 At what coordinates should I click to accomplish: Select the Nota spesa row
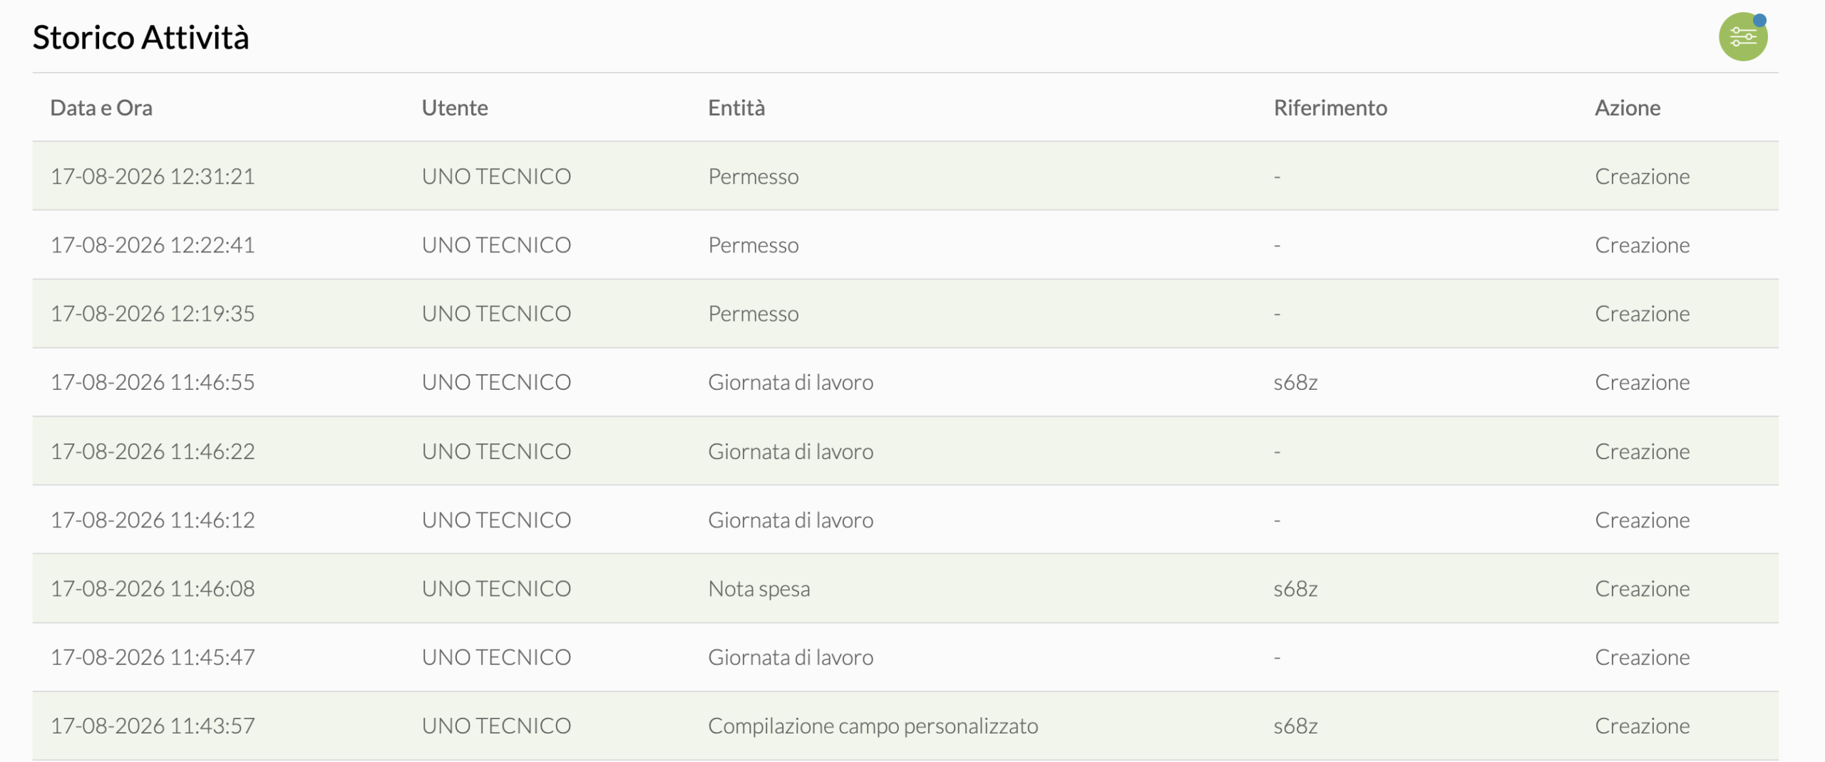(x=905, y=589)
